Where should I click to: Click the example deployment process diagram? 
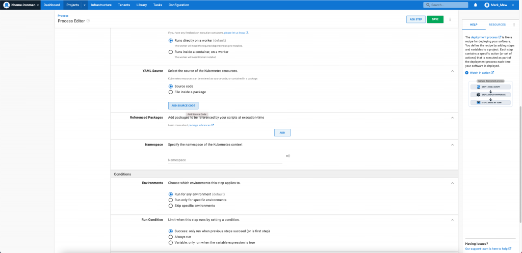coord(491,93)
